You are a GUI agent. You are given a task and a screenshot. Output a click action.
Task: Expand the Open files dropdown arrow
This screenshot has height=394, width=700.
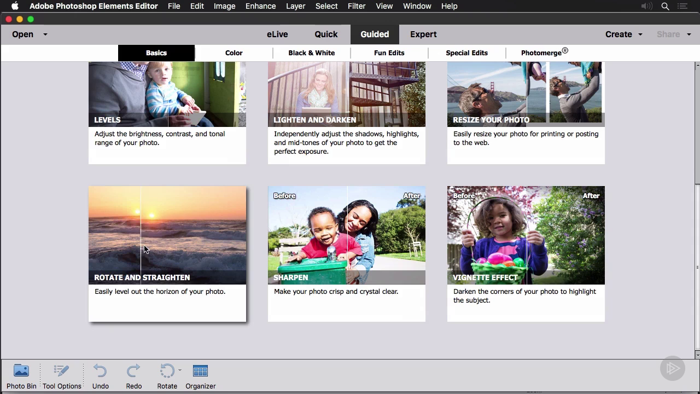(x=45, y=34)
